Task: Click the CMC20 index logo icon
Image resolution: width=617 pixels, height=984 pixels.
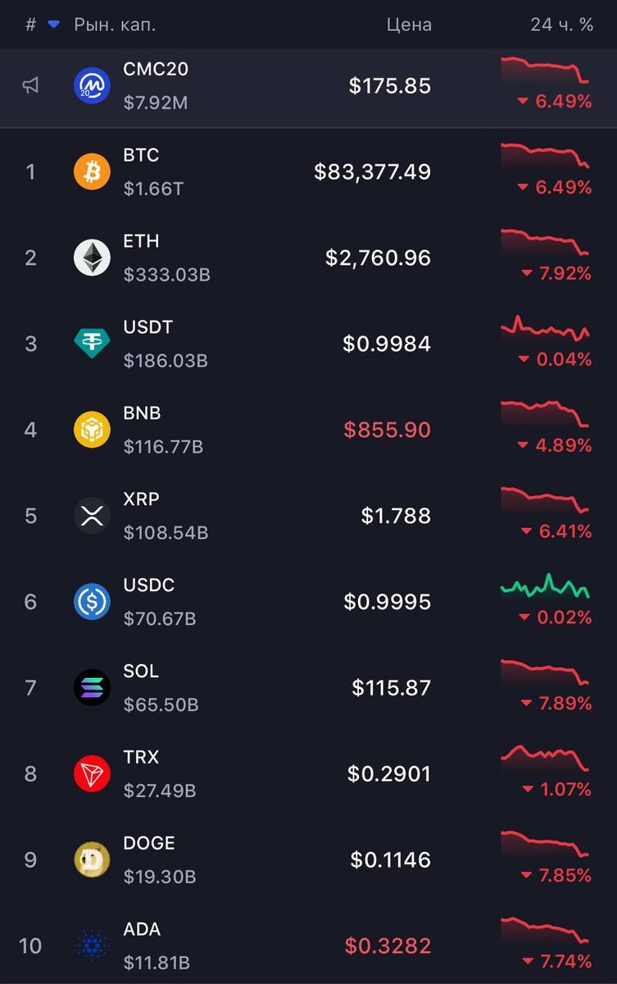Action: pyautogui.click(x=92, y=86)
